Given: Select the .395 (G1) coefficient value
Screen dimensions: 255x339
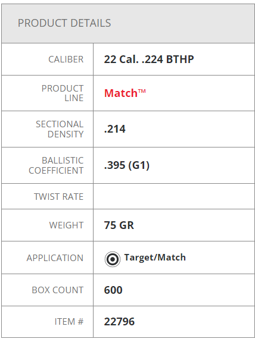Looking at the screenshot, I should [x=127, y=165].
